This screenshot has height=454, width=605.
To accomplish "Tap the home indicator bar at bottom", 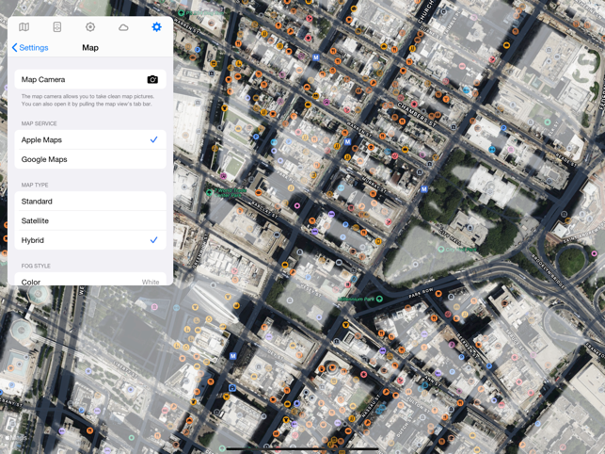I will [x=302, y=449].
